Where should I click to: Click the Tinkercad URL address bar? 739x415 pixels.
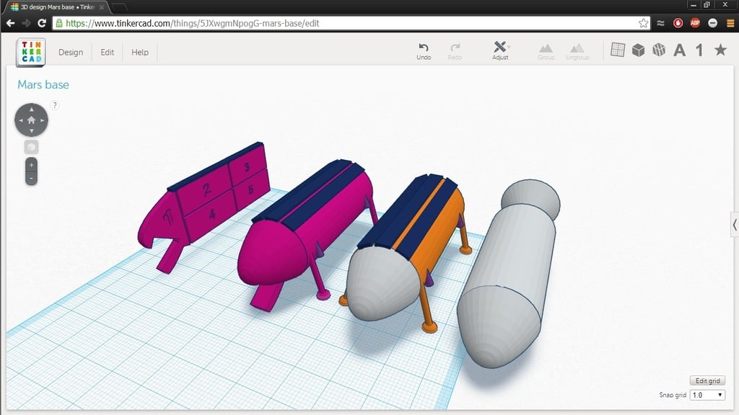pyautogui.click(x=351, y=23)
